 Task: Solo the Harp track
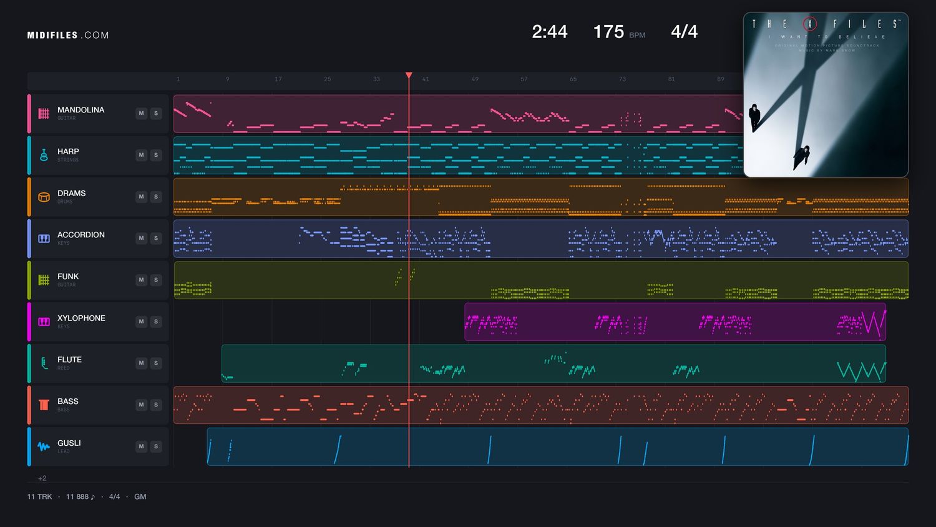pyautogui.click(x=156, y=155)
